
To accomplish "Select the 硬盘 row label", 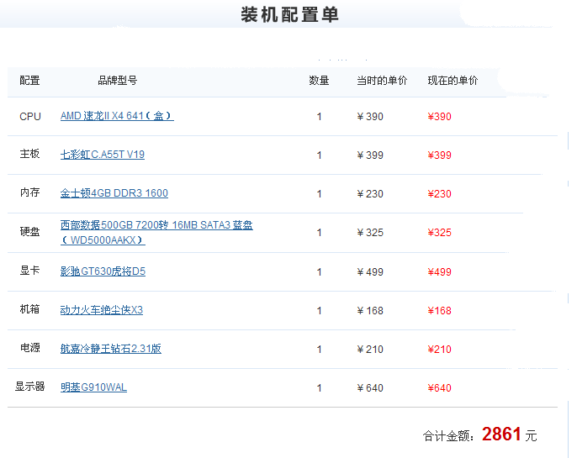I will 29,232.
